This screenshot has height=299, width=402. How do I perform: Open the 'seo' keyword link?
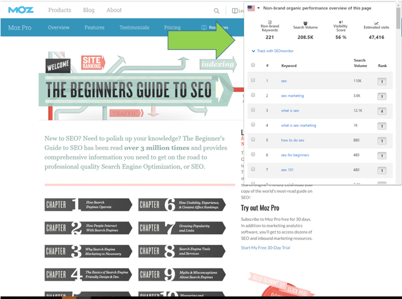pyautogui.click(x=284, y=81)
